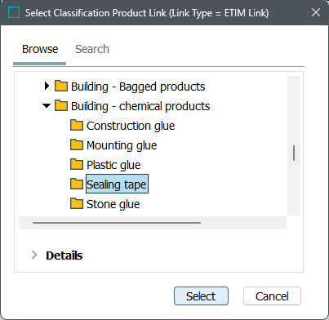
Task: Click the Plastic glue folder icon
Action: [x=77, y=165]
